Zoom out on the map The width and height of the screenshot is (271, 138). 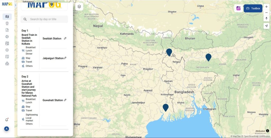pos(266,13)
